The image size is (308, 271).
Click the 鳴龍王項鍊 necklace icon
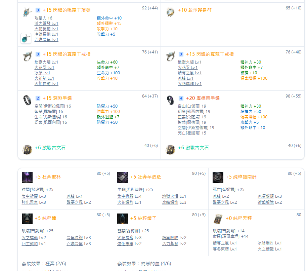pyautogui.click(x=26, y=12)
